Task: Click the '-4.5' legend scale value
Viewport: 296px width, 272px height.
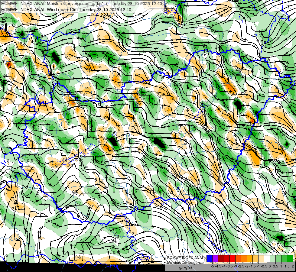Action: pyautogui.click(x=218, y=266)
